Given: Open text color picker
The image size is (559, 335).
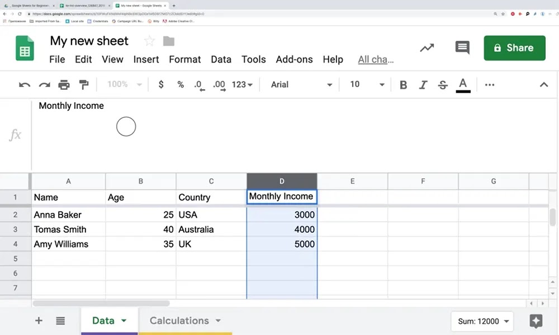Looking at the screenshot, I should click(x=463, y=85).
